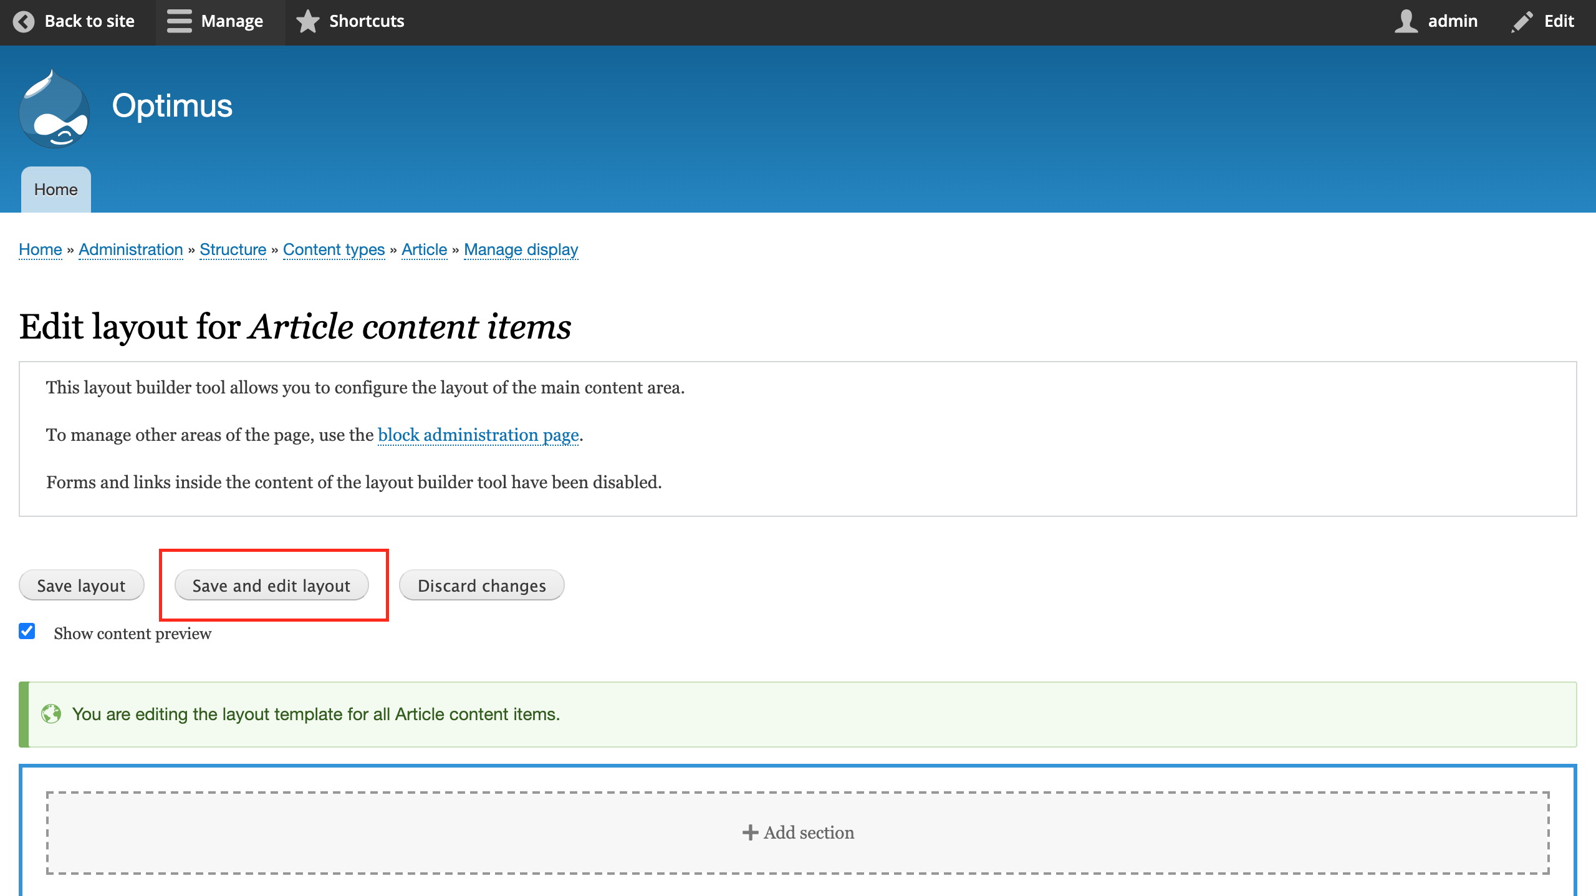This screenshot has height=896, width=1596.
Task: Open the Content types breadcrumb link
Action: tap(334, 249)
